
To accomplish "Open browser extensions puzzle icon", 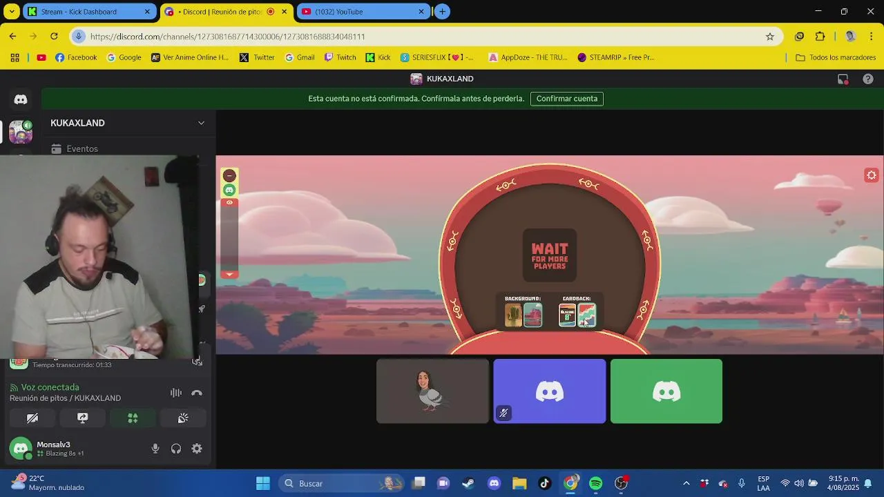I will 820,37.
